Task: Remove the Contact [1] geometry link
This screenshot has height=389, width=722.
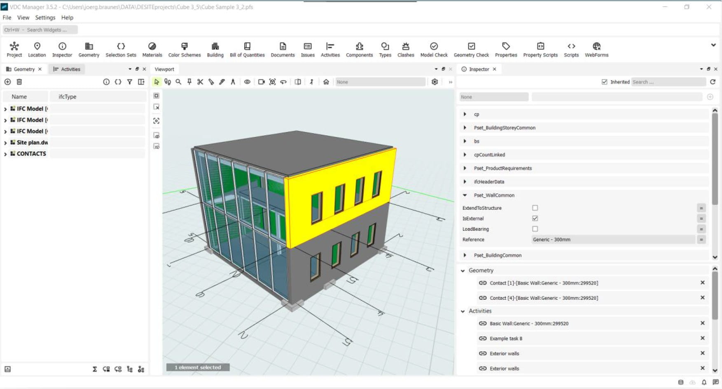Action: pyautogui.click(x=702, y=283)
